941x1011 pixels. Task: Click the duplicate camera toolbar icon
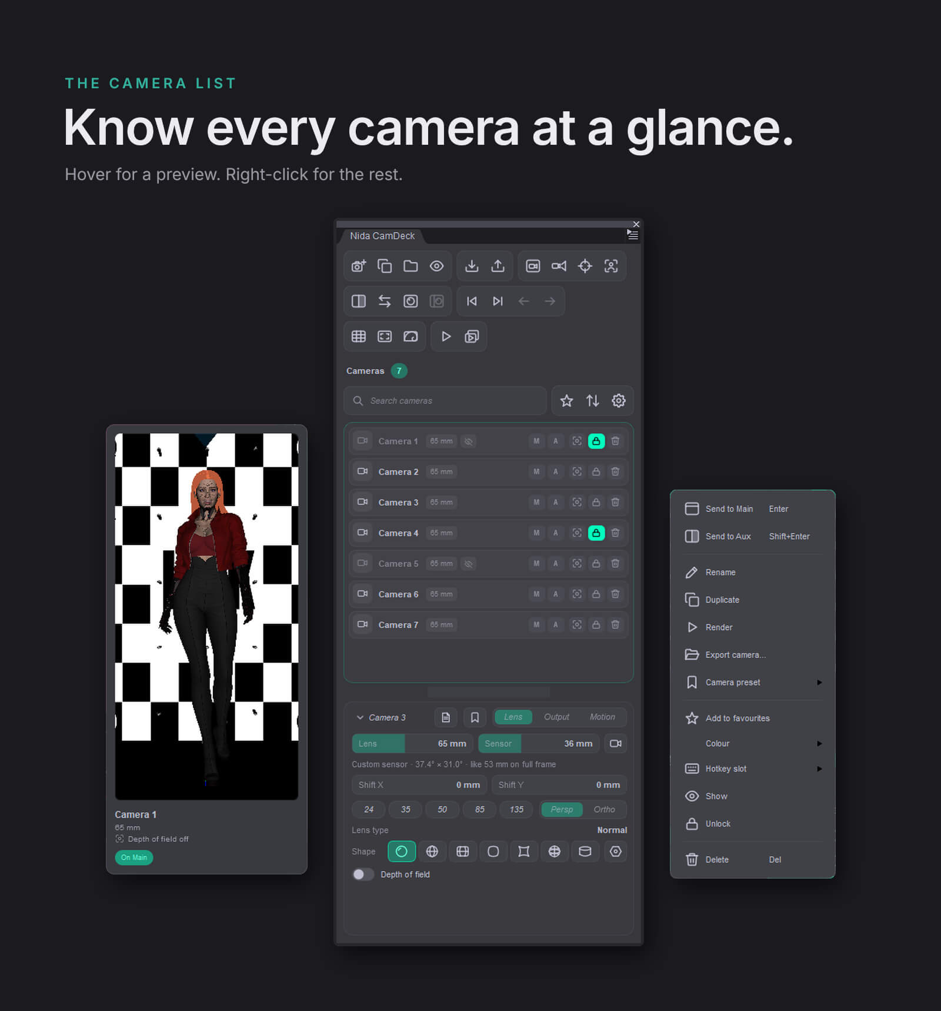point(385,266)
